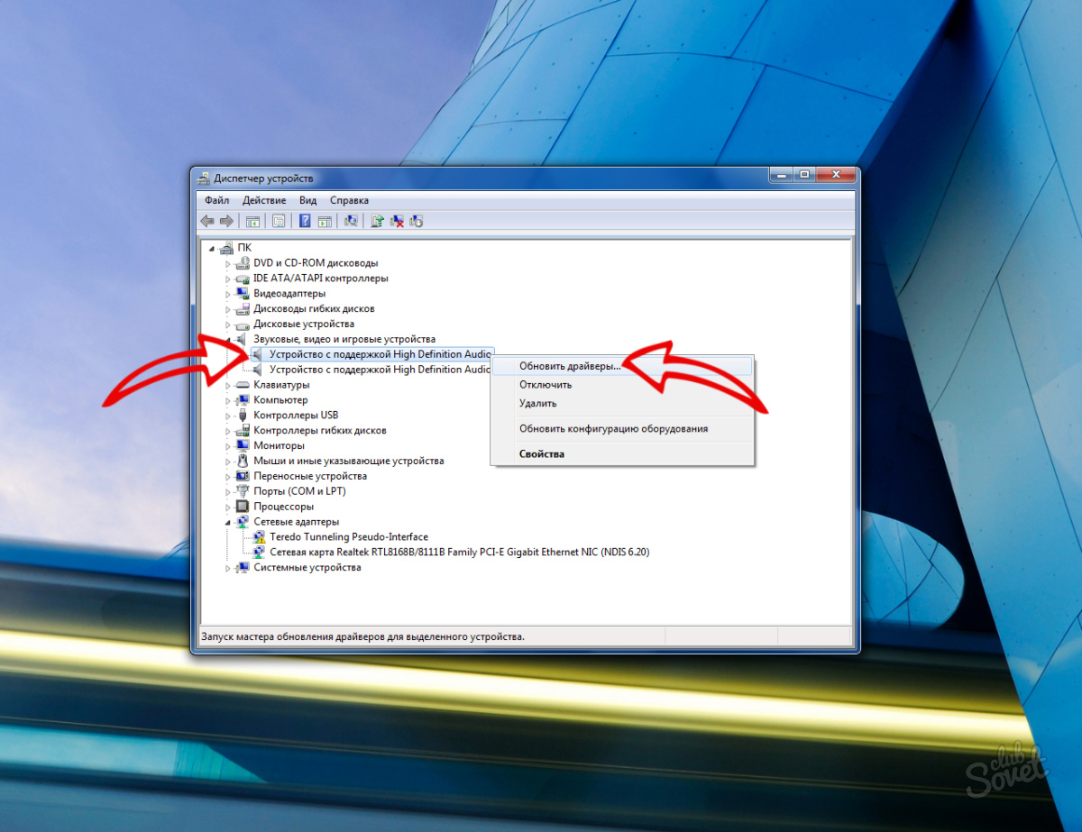Click the Scan for hardware changes icon
Screen dimensions: 1082x832
(351, 221)
